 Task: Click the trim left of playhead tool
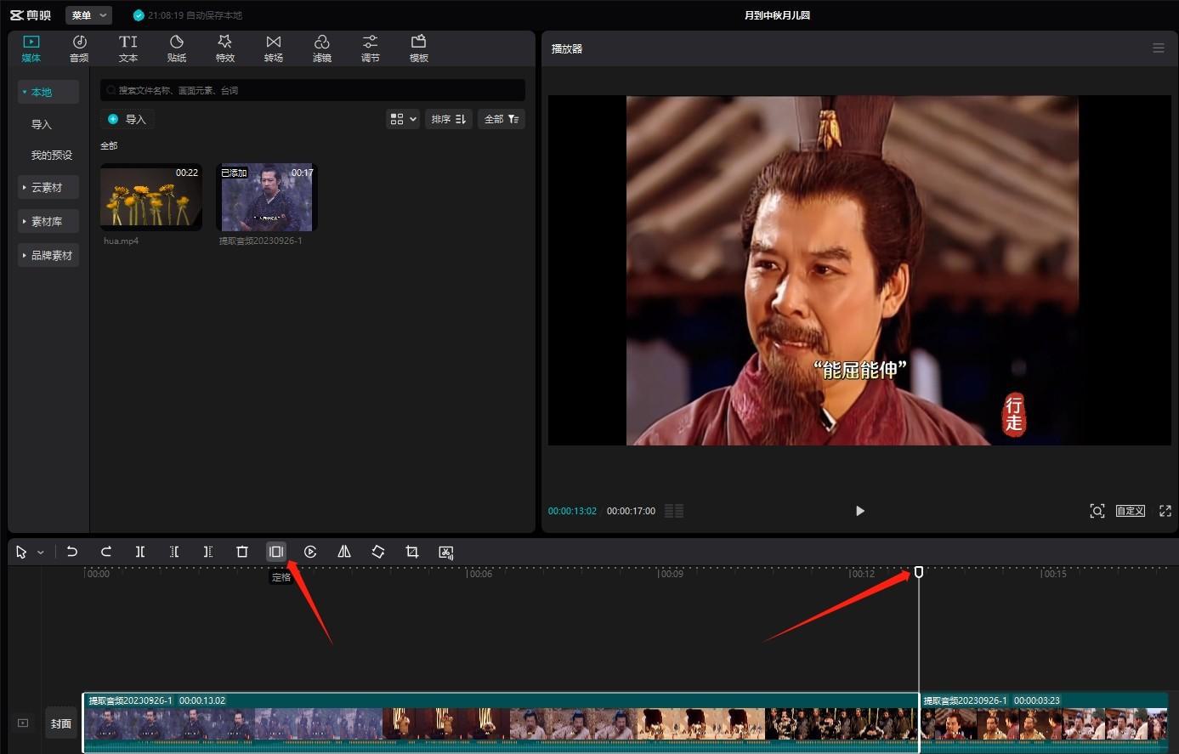(x=174, y=552)
